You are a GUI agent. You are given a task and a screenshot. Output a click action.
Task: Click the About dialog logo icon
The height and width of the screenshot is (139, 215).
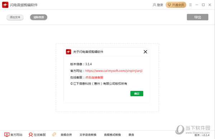tap(68, 52)
